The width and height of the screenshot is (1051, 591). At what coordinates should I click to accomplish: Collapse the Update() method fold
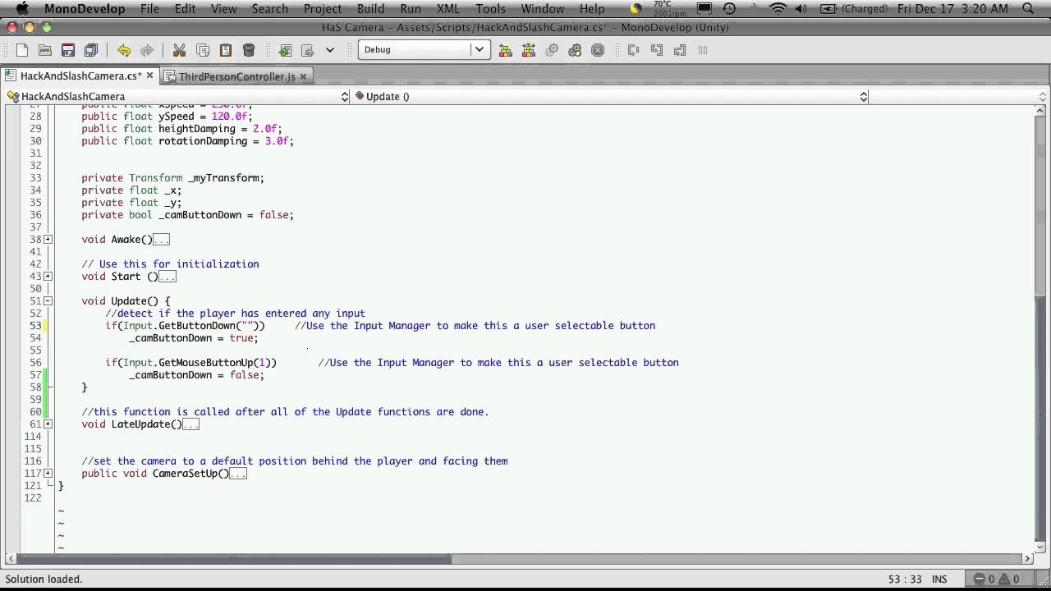click(x=48, y=301)
